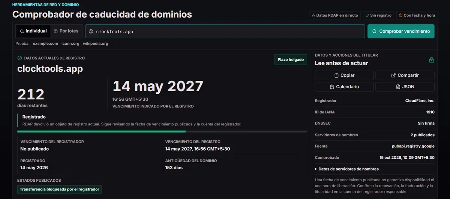Click the Registrado status heading
Image resolution: width=450 pixels, height=199 pixels.
click(x=34, y=117)
